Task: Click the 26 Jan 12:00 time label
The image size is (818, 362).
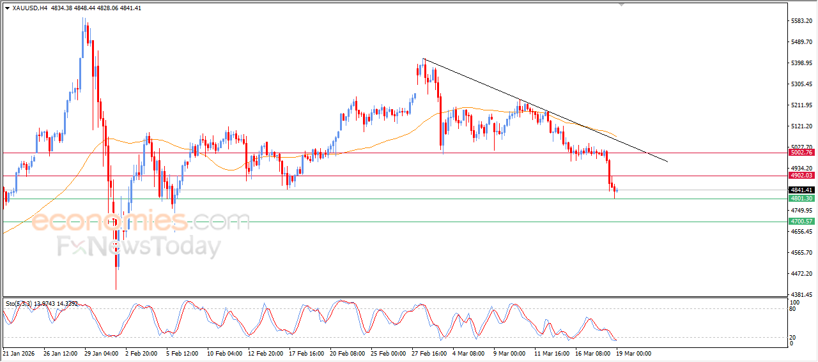Action: [x=60, y=353]
